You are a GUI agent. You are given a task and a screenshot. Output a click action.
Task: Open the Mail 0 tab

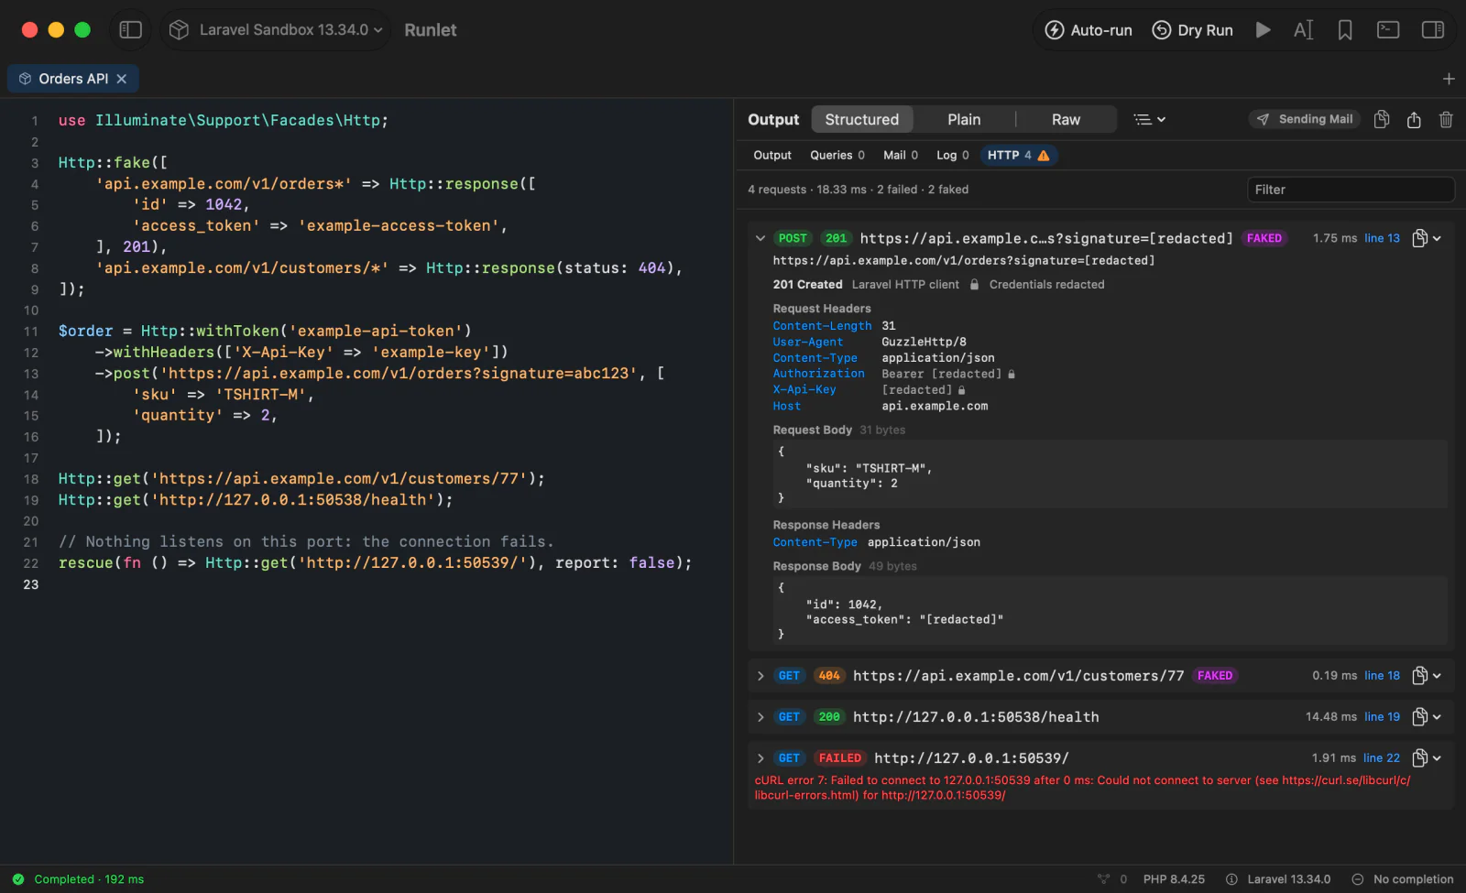(x=901, y=155)
